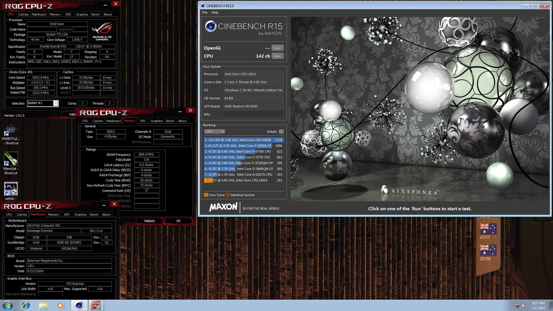
Task: Click the taskbar clock showing 4:57 AM
Action: click(x=538, y=305)
